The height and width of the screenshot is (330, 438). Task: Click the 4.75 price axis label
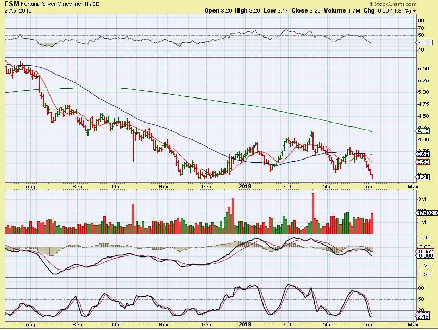[x=423, y=104]
